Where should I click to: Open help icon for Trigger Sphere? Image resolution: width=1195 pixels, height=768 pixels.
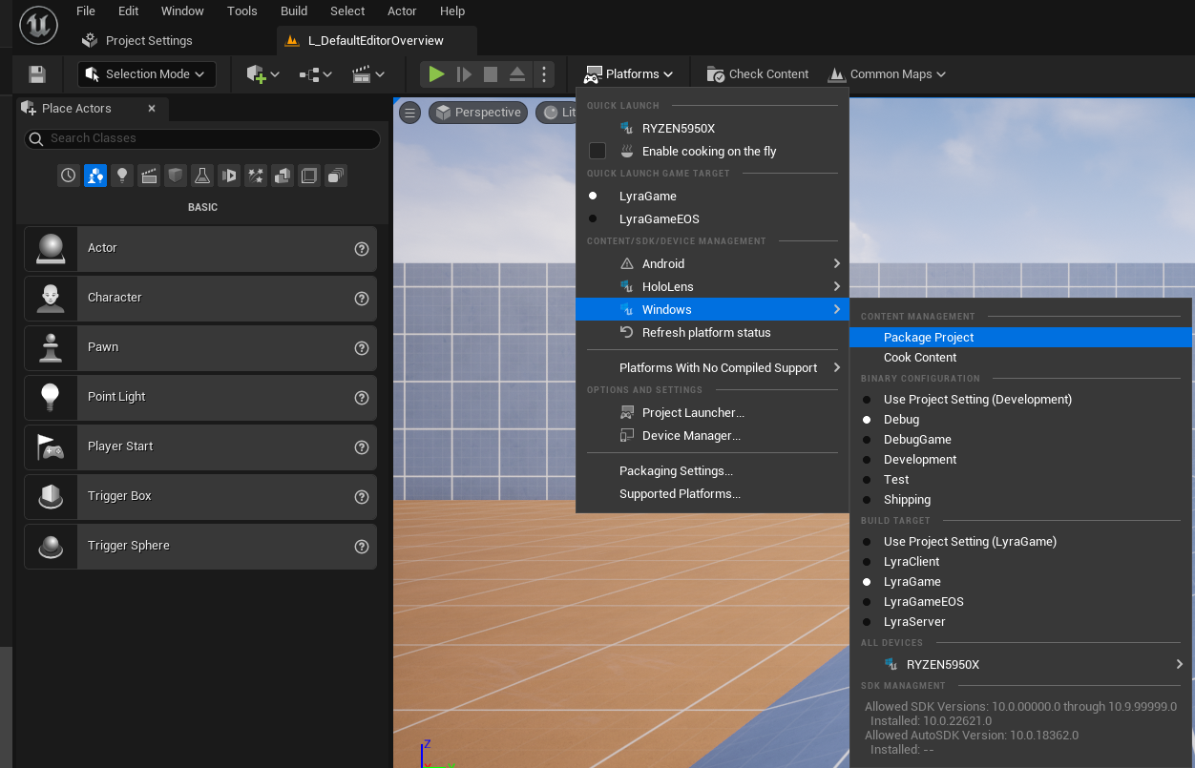362,546
